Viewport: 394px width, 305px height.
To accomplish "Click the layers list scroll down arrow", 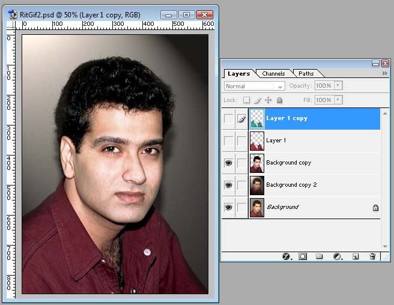I will coord(385,247).
